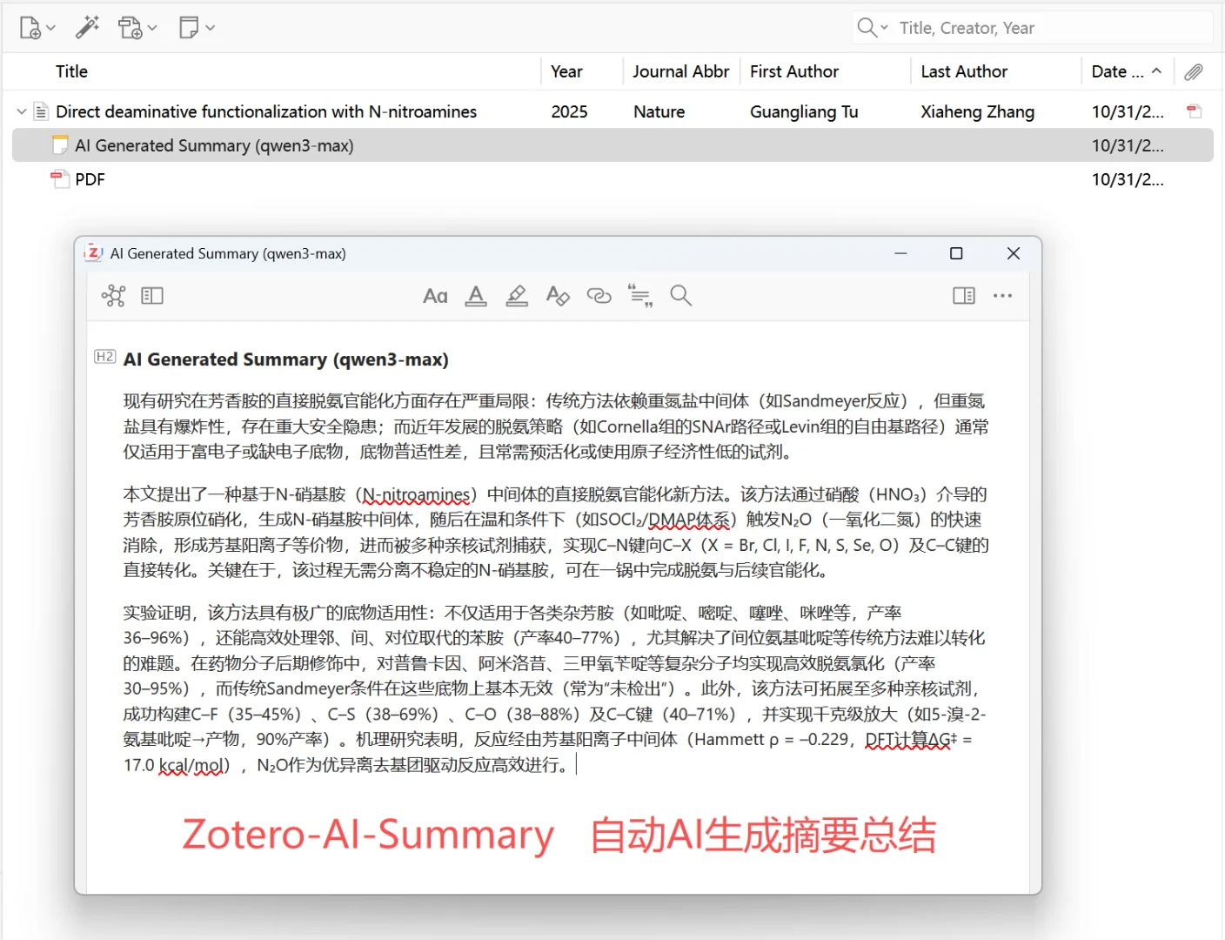The height and width of the screenshot is (940, 1225).
Task: Add a new attachment
Action: click(x=131, y=27)
